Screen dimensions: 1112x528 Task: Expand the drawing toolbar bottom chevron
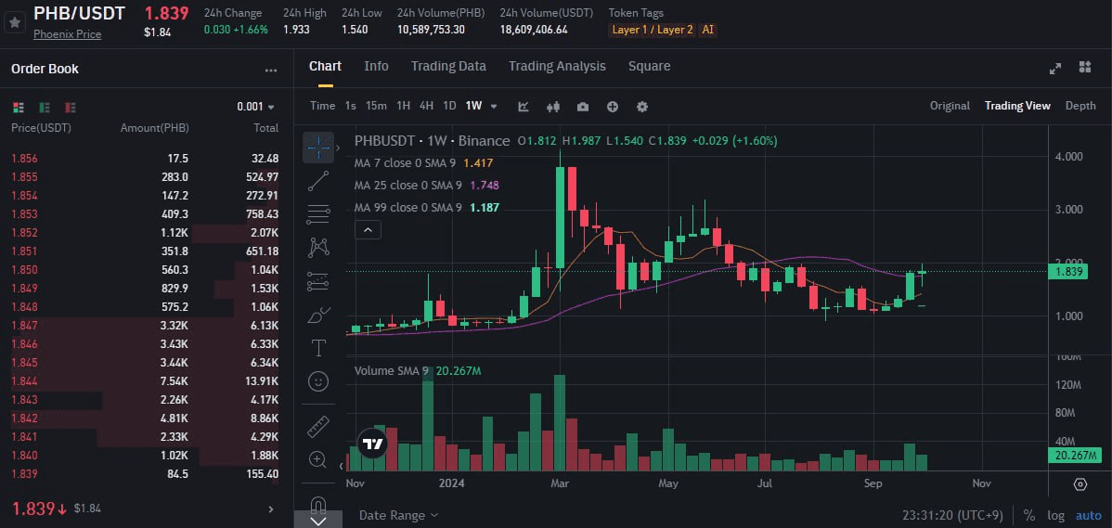pyautogui.click(x=318, y=521)
